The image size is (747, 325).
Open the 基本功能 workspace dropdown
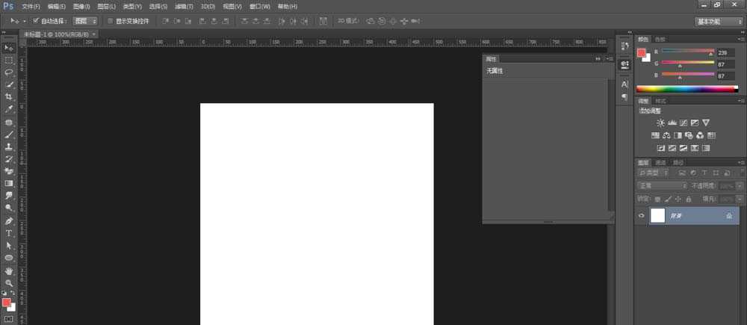[719, 22]
